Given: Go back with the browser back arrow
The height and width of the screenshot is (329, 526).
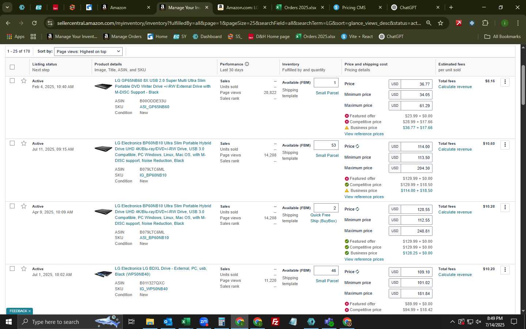Looking at the screenshot, I should [x=8, y=23].
